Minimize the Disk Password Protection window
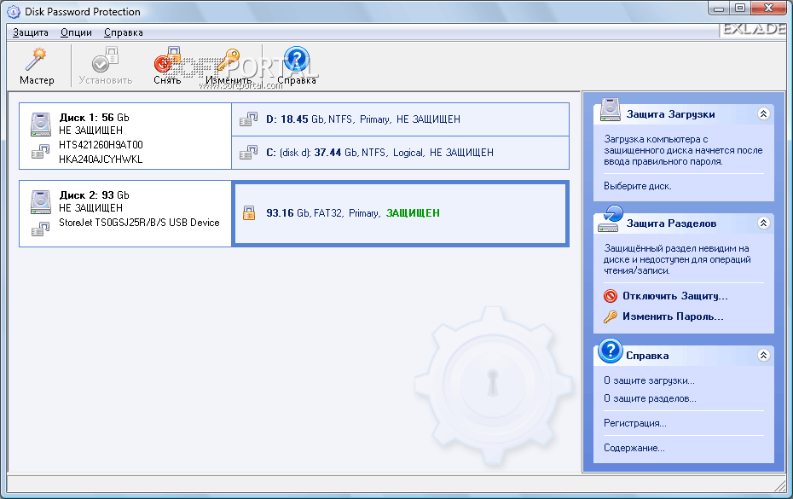 [719, 8]
